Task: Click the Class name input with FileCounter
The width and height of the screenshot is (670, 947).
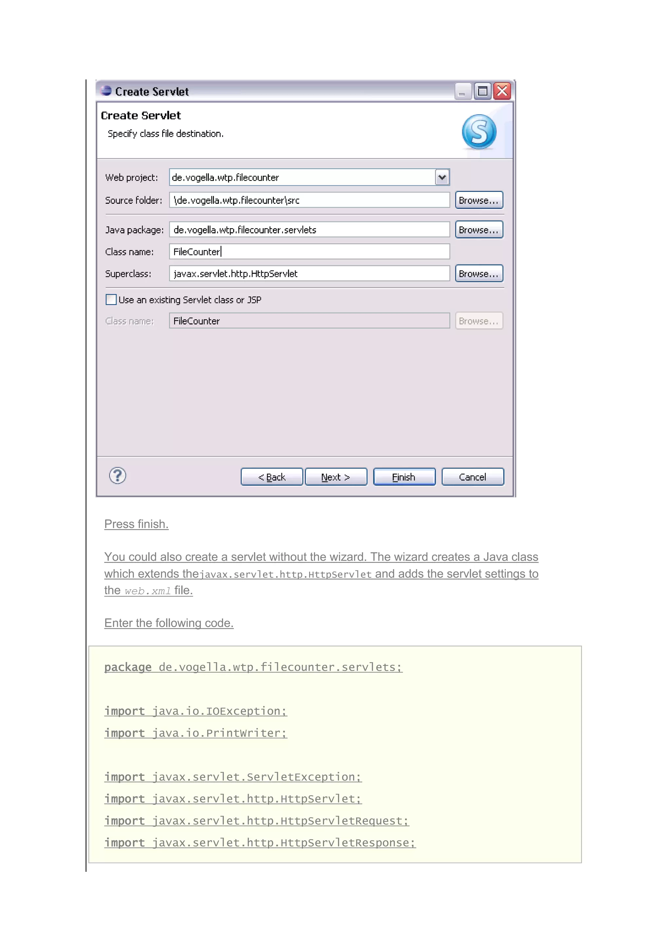Action: [309, 251]
